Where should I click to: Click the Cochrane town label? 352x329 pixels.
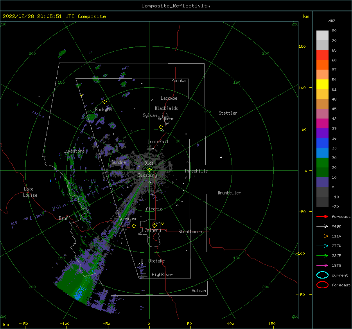[128, 219]
